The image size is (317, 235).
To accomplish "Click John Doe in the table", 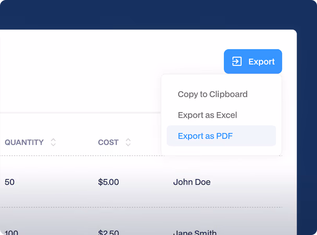I will (x=192, y=182).
